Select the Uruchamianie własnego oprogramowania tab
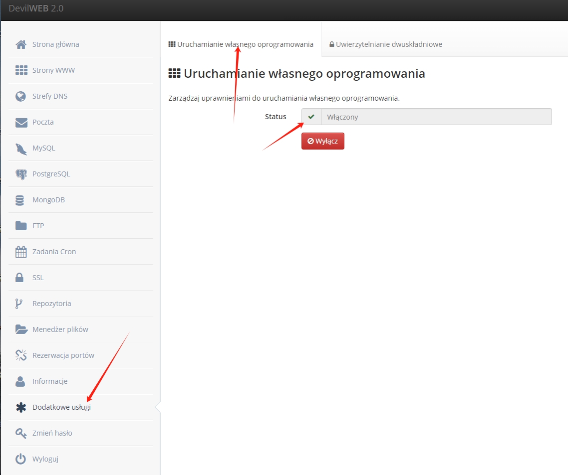This screenshot has height=475, width=568. pos(241,44)
